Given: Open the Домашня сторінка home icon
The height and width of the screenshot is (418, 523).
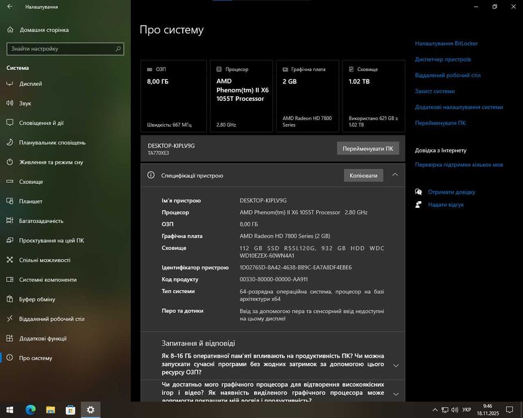Looking at the screenshot, I should click(10, 30).
